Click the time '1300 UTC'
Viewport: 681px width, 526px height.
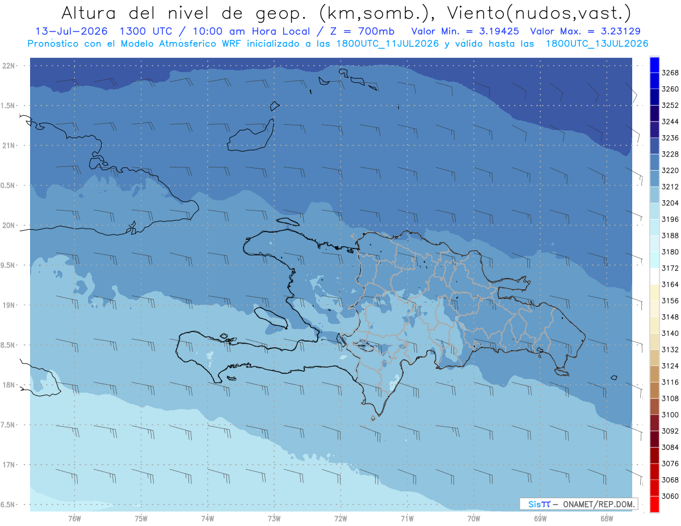pos(148,31)
